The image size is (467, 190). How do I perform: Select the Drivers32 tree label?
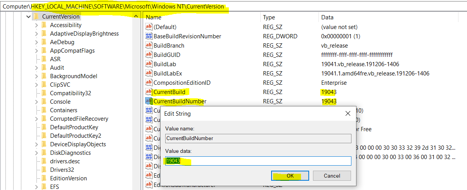62,170
